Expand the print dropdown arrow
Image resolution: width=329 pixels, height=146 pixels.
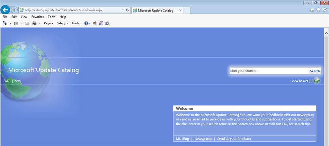[40, 23]
